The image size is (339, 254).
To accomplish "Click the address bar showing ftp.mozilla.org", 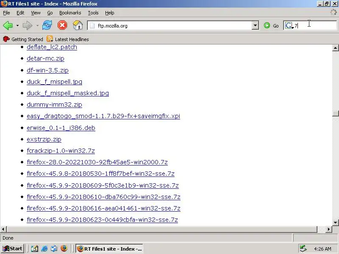I will 170,26.
